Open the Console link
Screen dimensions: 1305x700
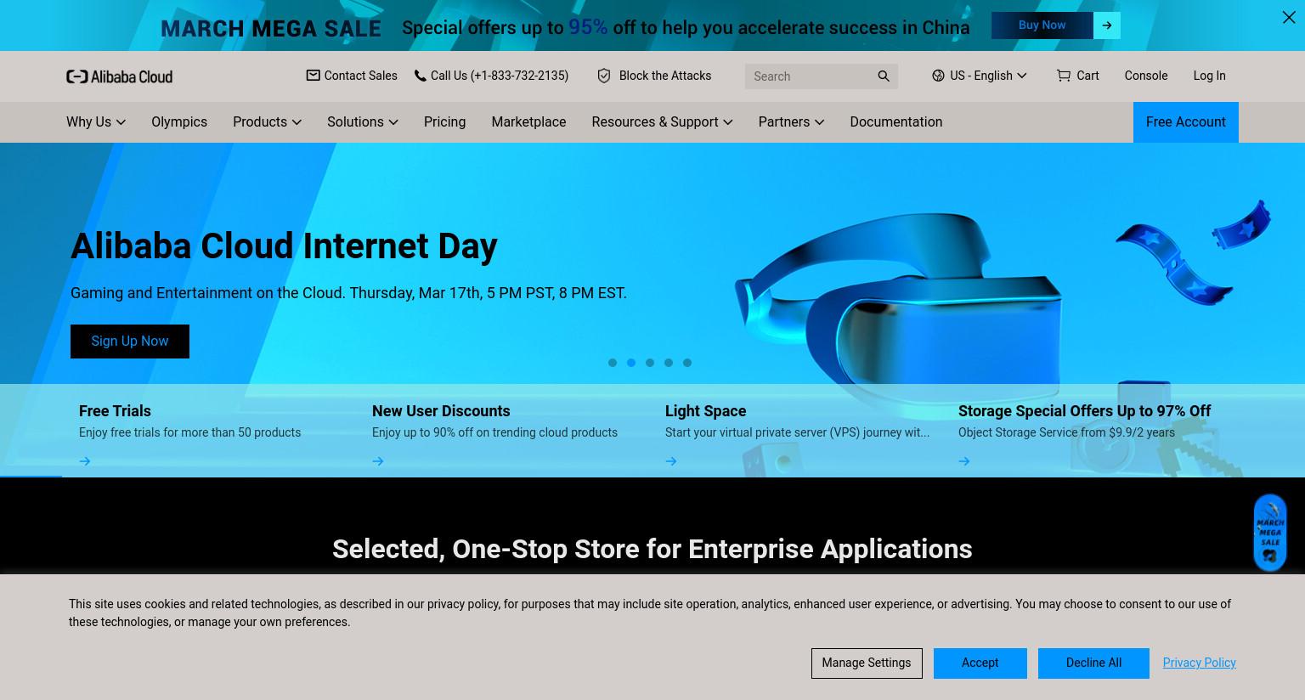click(1146, 76)
